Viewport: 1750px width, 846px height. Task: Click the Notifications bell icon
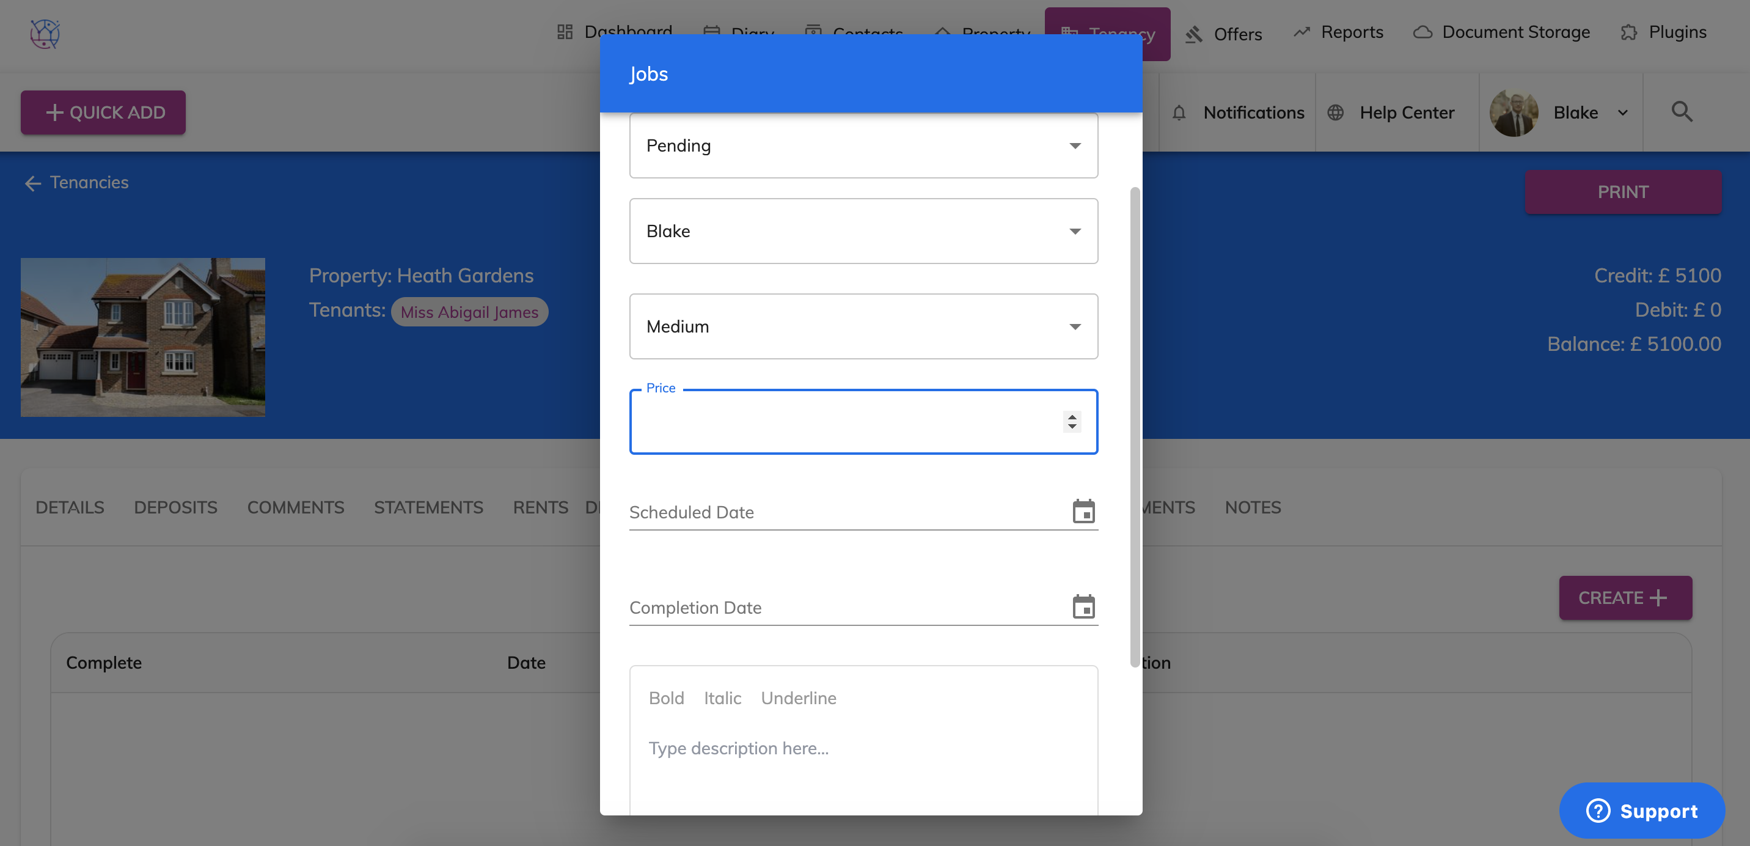(x=1179, y=113)
